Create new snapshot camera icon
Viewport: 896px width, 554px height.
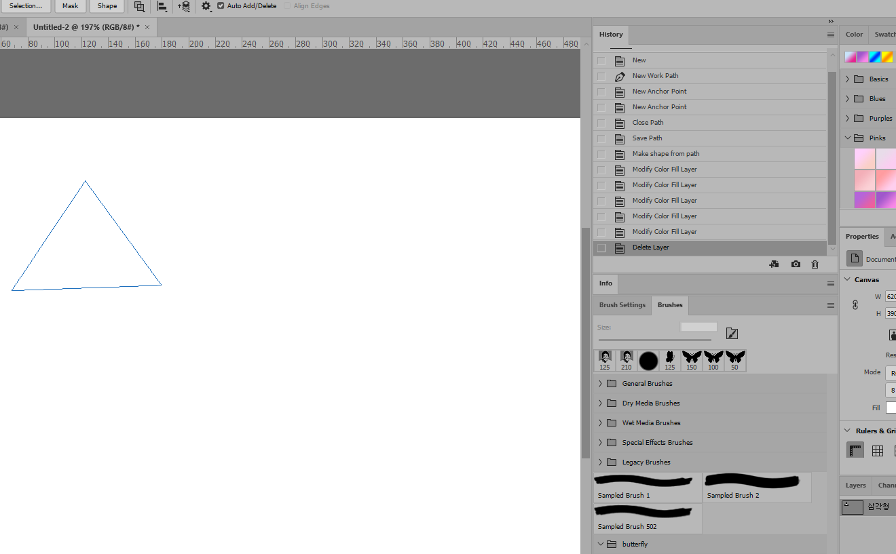pyautogui.click(x=796, y=264)
